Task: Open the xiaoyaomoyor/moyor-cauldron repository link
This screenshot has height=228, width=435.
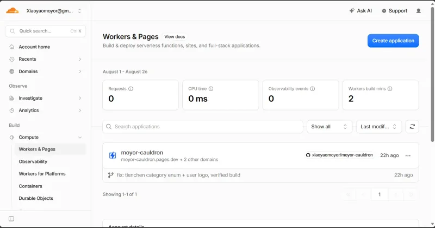Action: pyautogui.click(x=342, y=155)
